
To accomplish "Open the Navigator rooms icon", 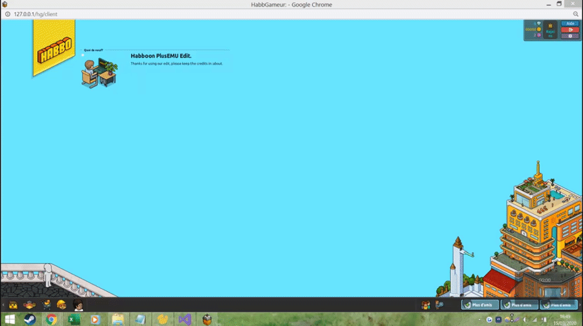I will pos(29,305).
